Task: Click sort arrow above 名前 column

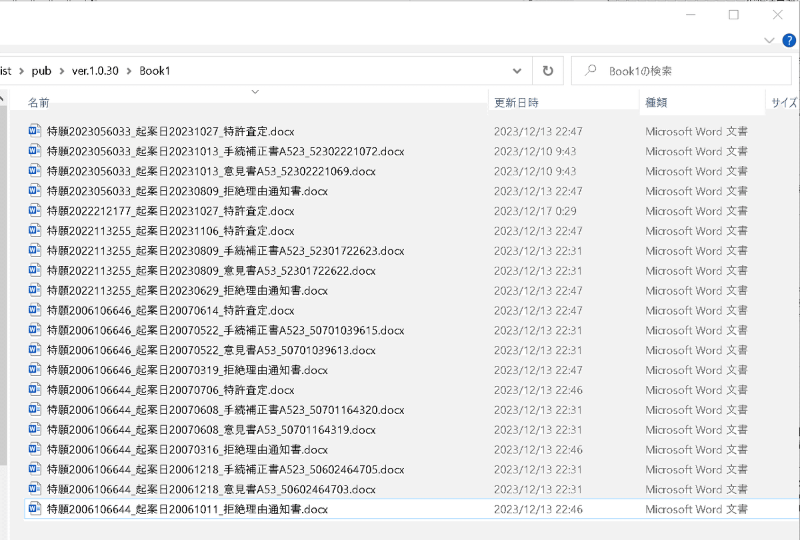Action: (255, 92)
